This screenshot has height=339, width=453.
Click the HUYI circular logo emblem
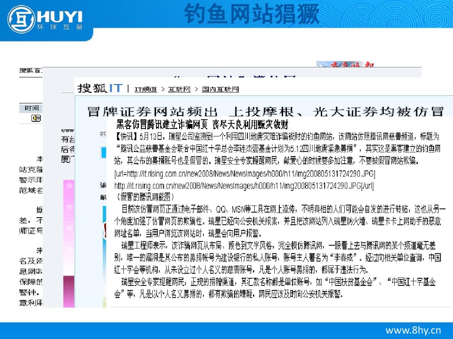click(21, 19)
